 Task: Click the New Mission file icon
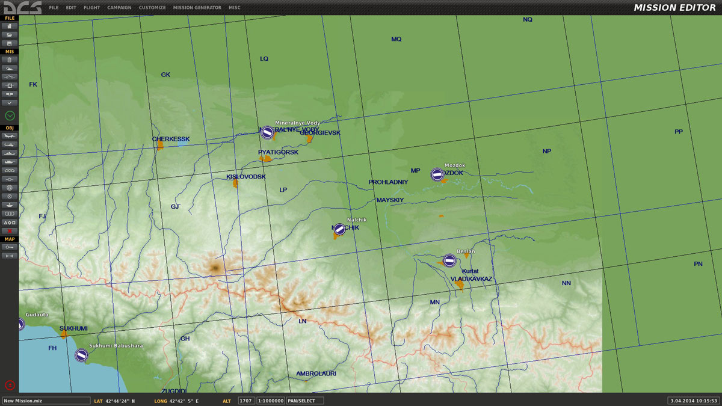click(x=10, y=26)
